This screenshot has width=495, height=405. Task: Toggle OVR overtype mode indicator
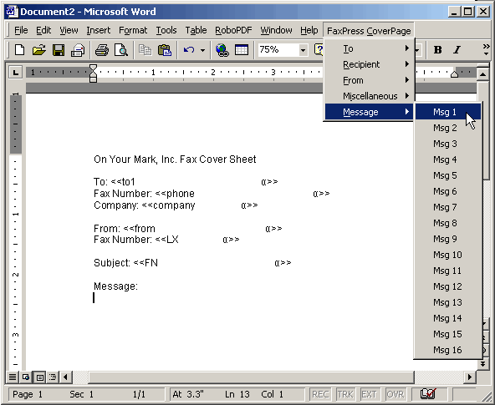[x=395, y=394]
